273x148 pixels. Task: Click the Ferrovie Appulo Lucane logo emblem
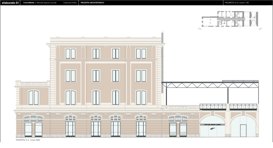coord(212,129)
